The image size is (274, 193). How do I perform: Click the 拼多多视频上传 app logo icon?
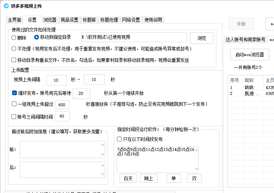pyautogui.click(x=6, y=6)
